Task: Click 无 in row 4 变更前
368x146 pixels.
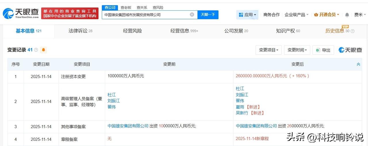Action: click(x=110, y=139)
